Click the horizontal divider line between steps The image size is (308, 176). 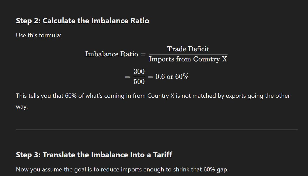[157, 130]
